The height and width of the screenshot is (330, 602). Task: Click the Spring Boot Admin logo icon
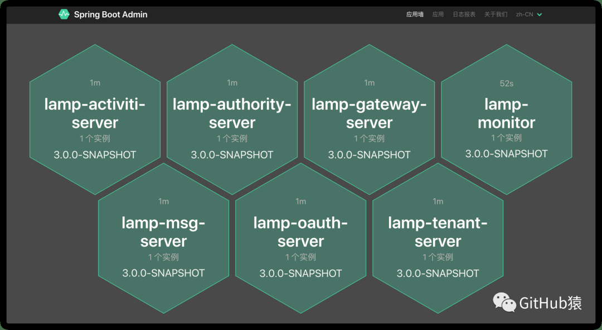(64, 14)
